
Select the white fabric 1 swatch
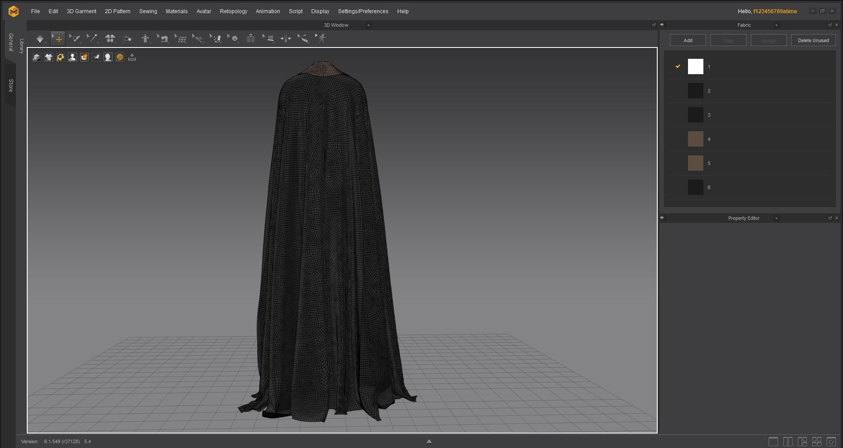pyautogui.click(x=695, y=67)
